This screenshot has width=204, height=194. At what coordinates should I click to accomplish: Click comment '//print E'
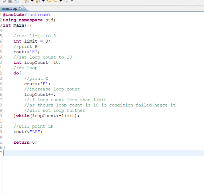(36, 78)
